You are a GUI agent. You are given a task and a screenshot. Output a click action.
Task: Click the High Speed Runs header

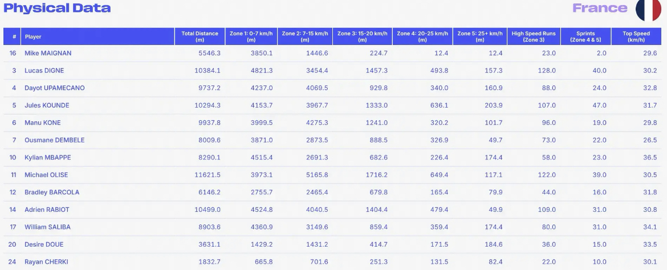click(534, 36)
